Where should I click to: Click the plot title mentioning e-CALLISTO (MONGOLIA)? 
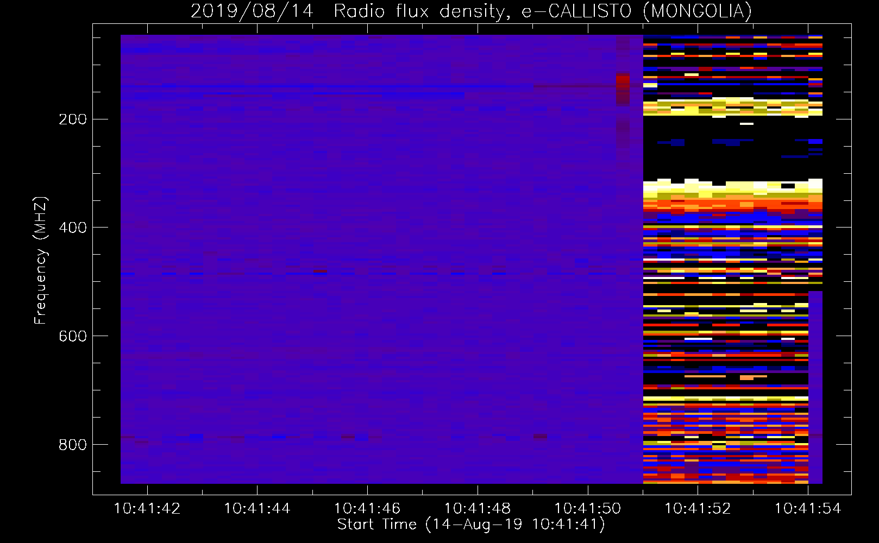pyautogui.click(x=471, y=11)
